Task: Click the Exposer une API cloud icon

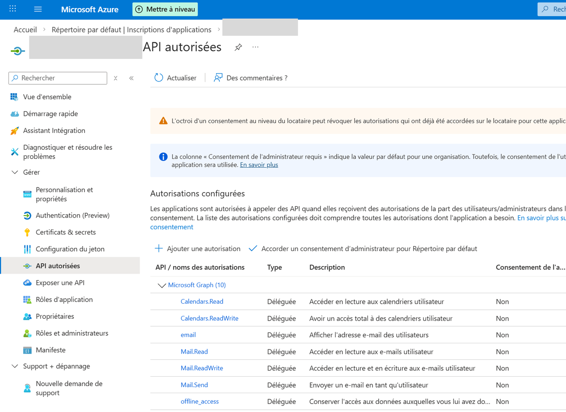Action: coord(27,283)
